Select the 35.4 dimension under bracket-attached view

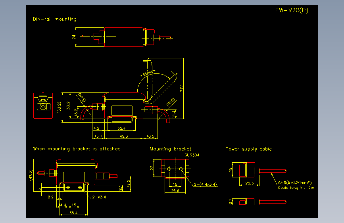73,213
